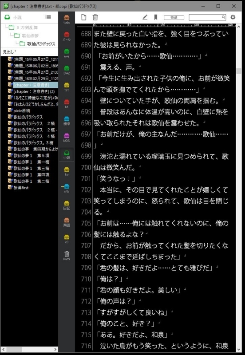The image size is (245, 355).
Task: Click into the search input field
Action: point(205,17)
